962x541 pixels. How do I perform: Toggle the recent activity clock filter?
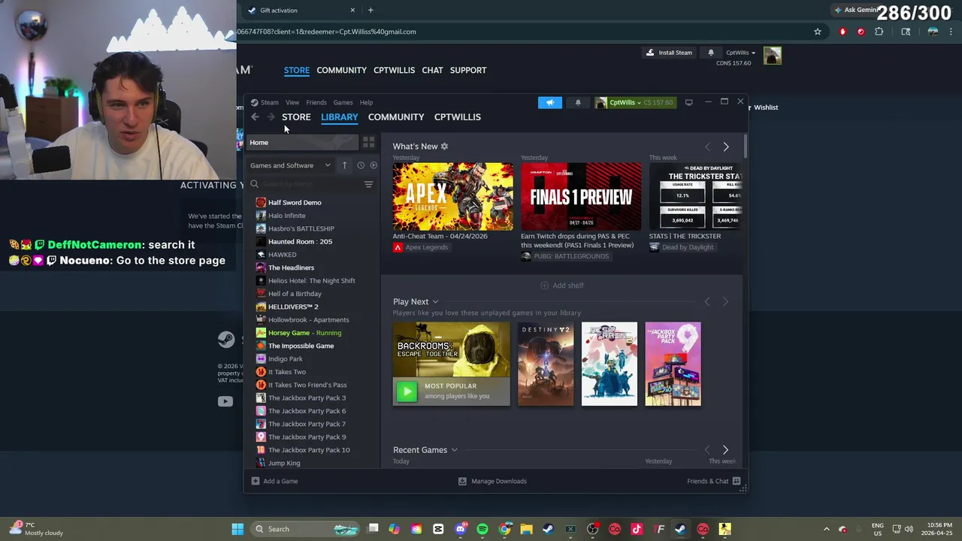click(361, 165)
